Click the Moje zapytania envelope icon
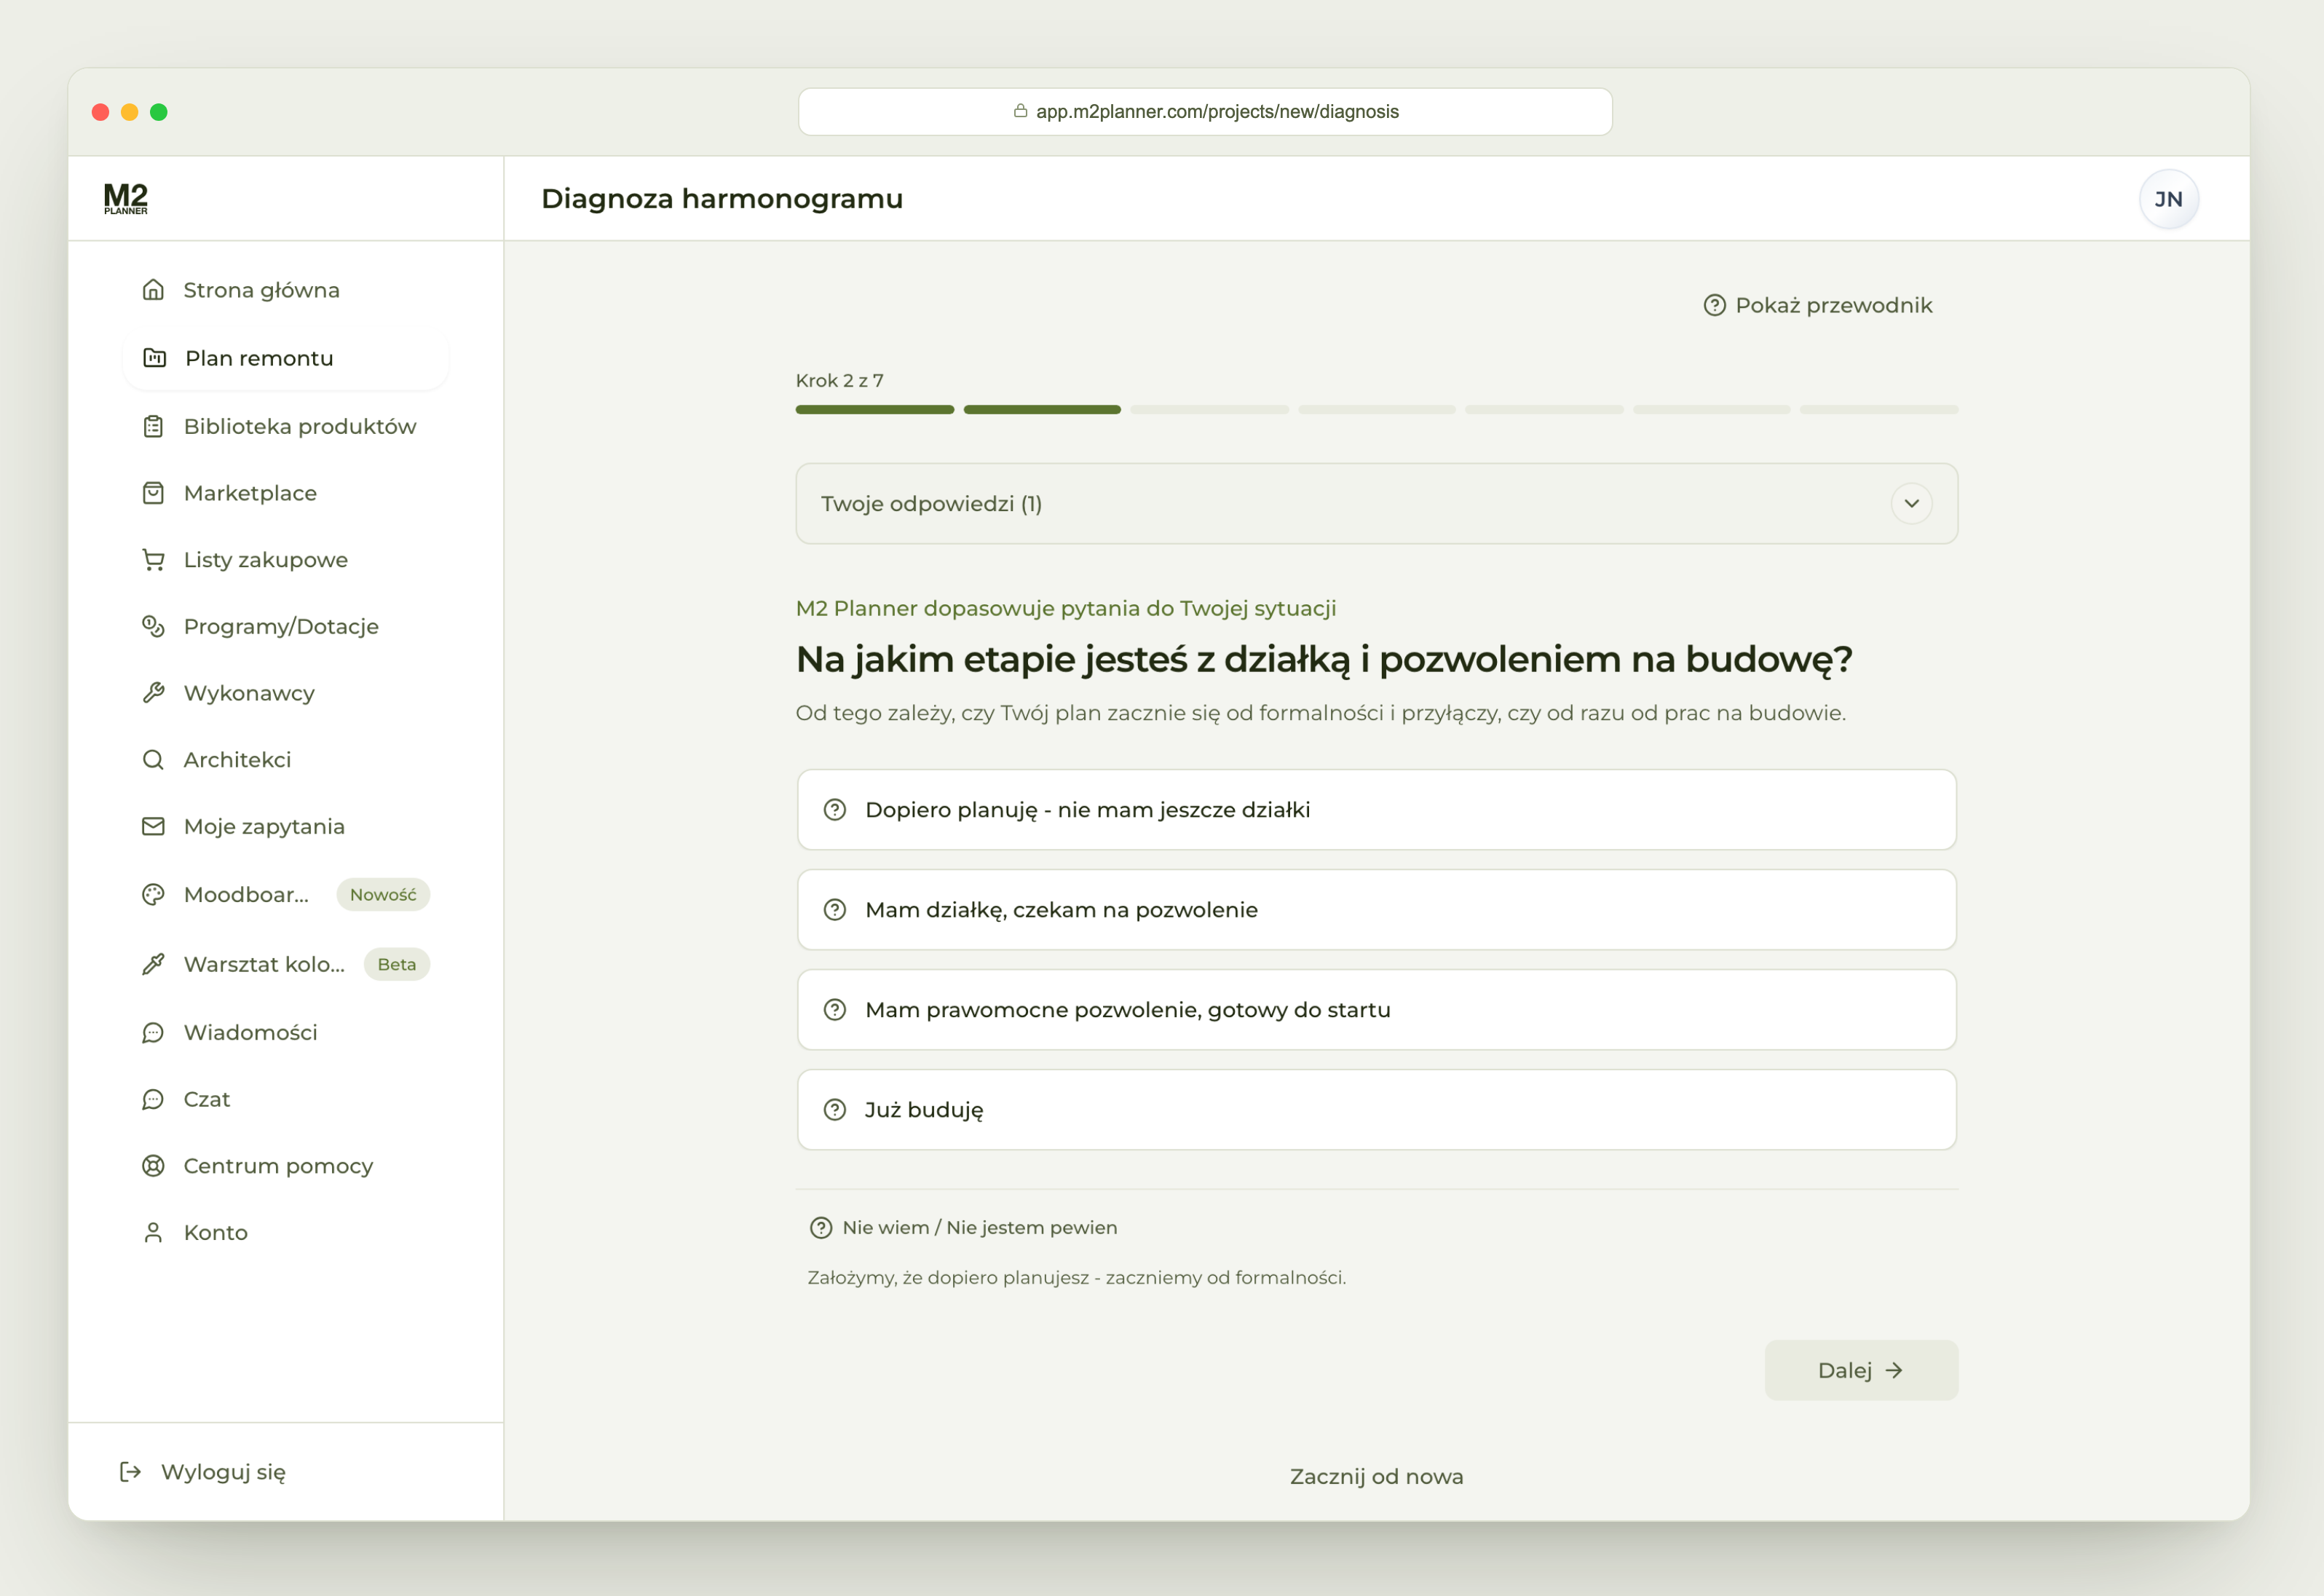 click(x=153, y=826)
